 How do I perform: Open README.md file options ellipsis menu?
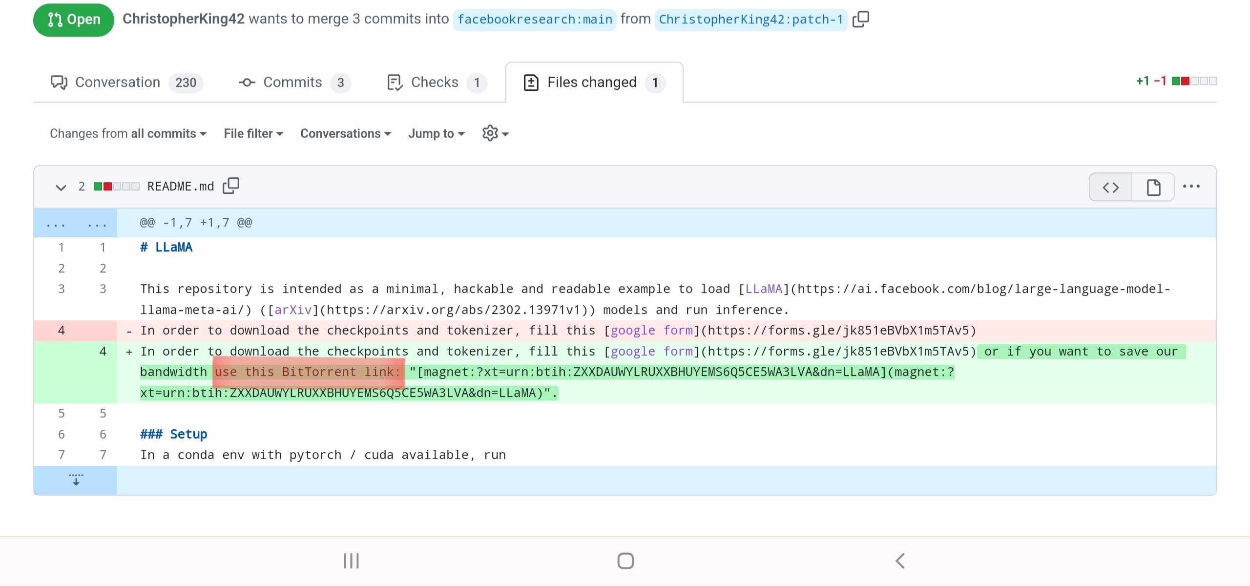[x=1191, y=186]
